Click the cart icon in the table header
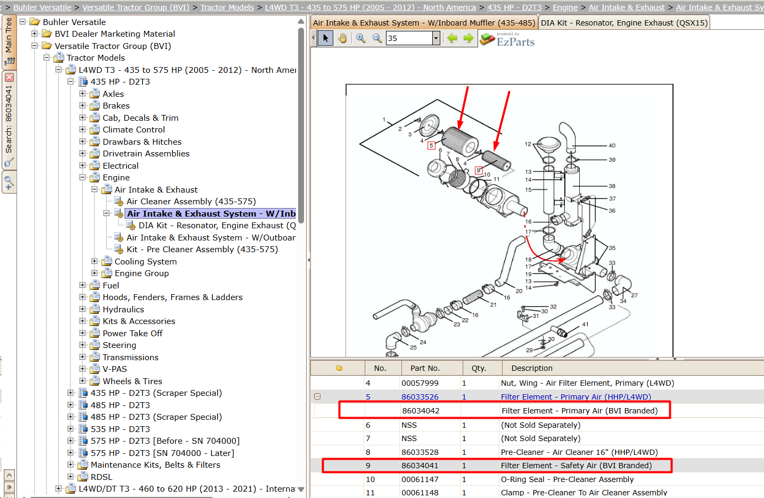 [x=339, y=368]
